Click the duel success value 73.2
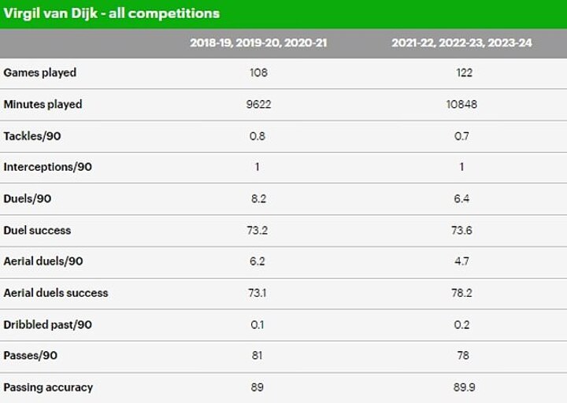Screen dimensions: 567x403 coord(258,230)
